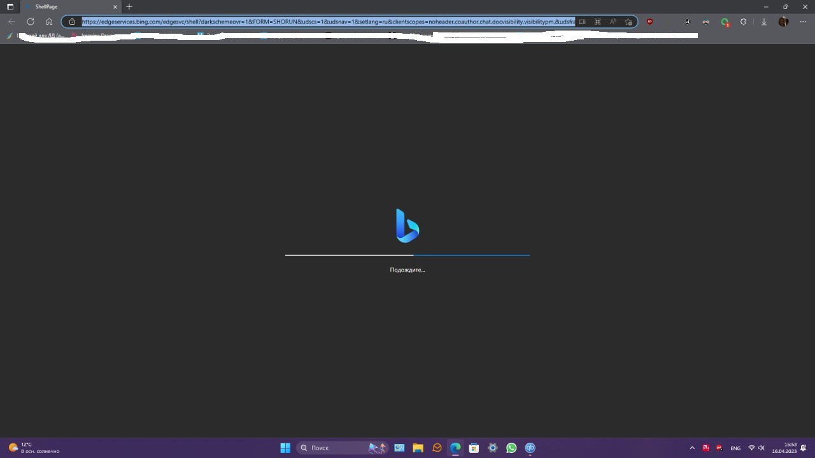Switch to Microsoft Edge on the taskbar
The height and width of the screenshot is (458, 815).
455,448
